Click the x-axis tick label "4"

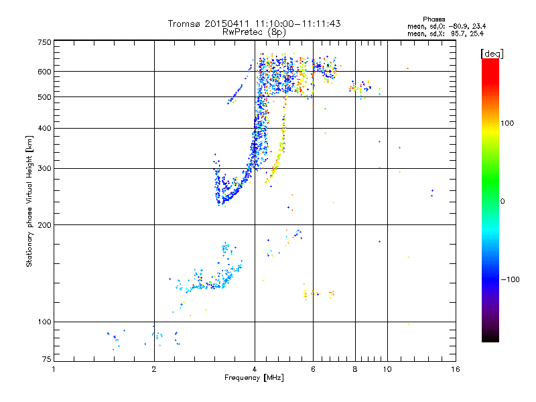(255, 369)
